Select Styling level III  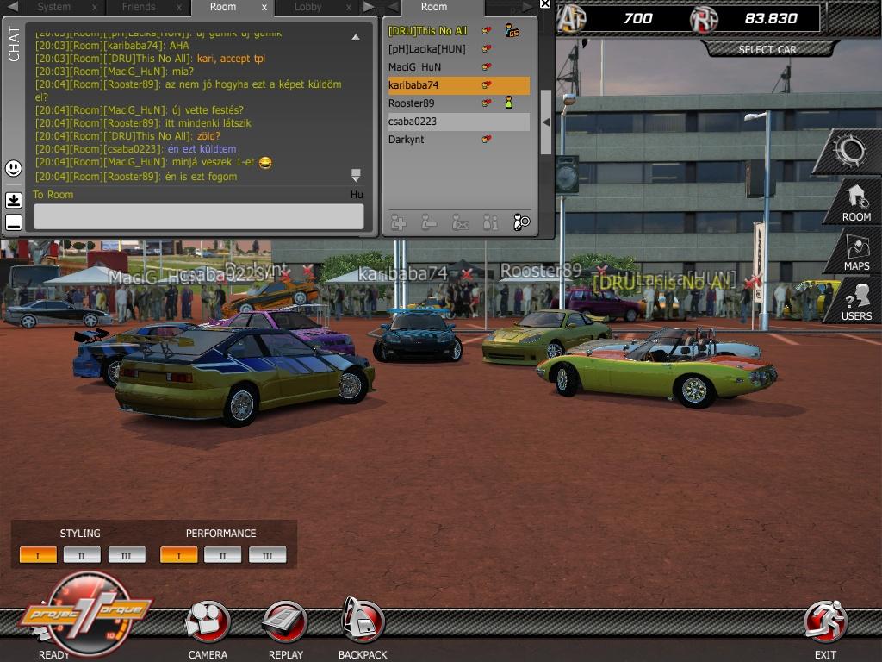(x=127, y=555)
